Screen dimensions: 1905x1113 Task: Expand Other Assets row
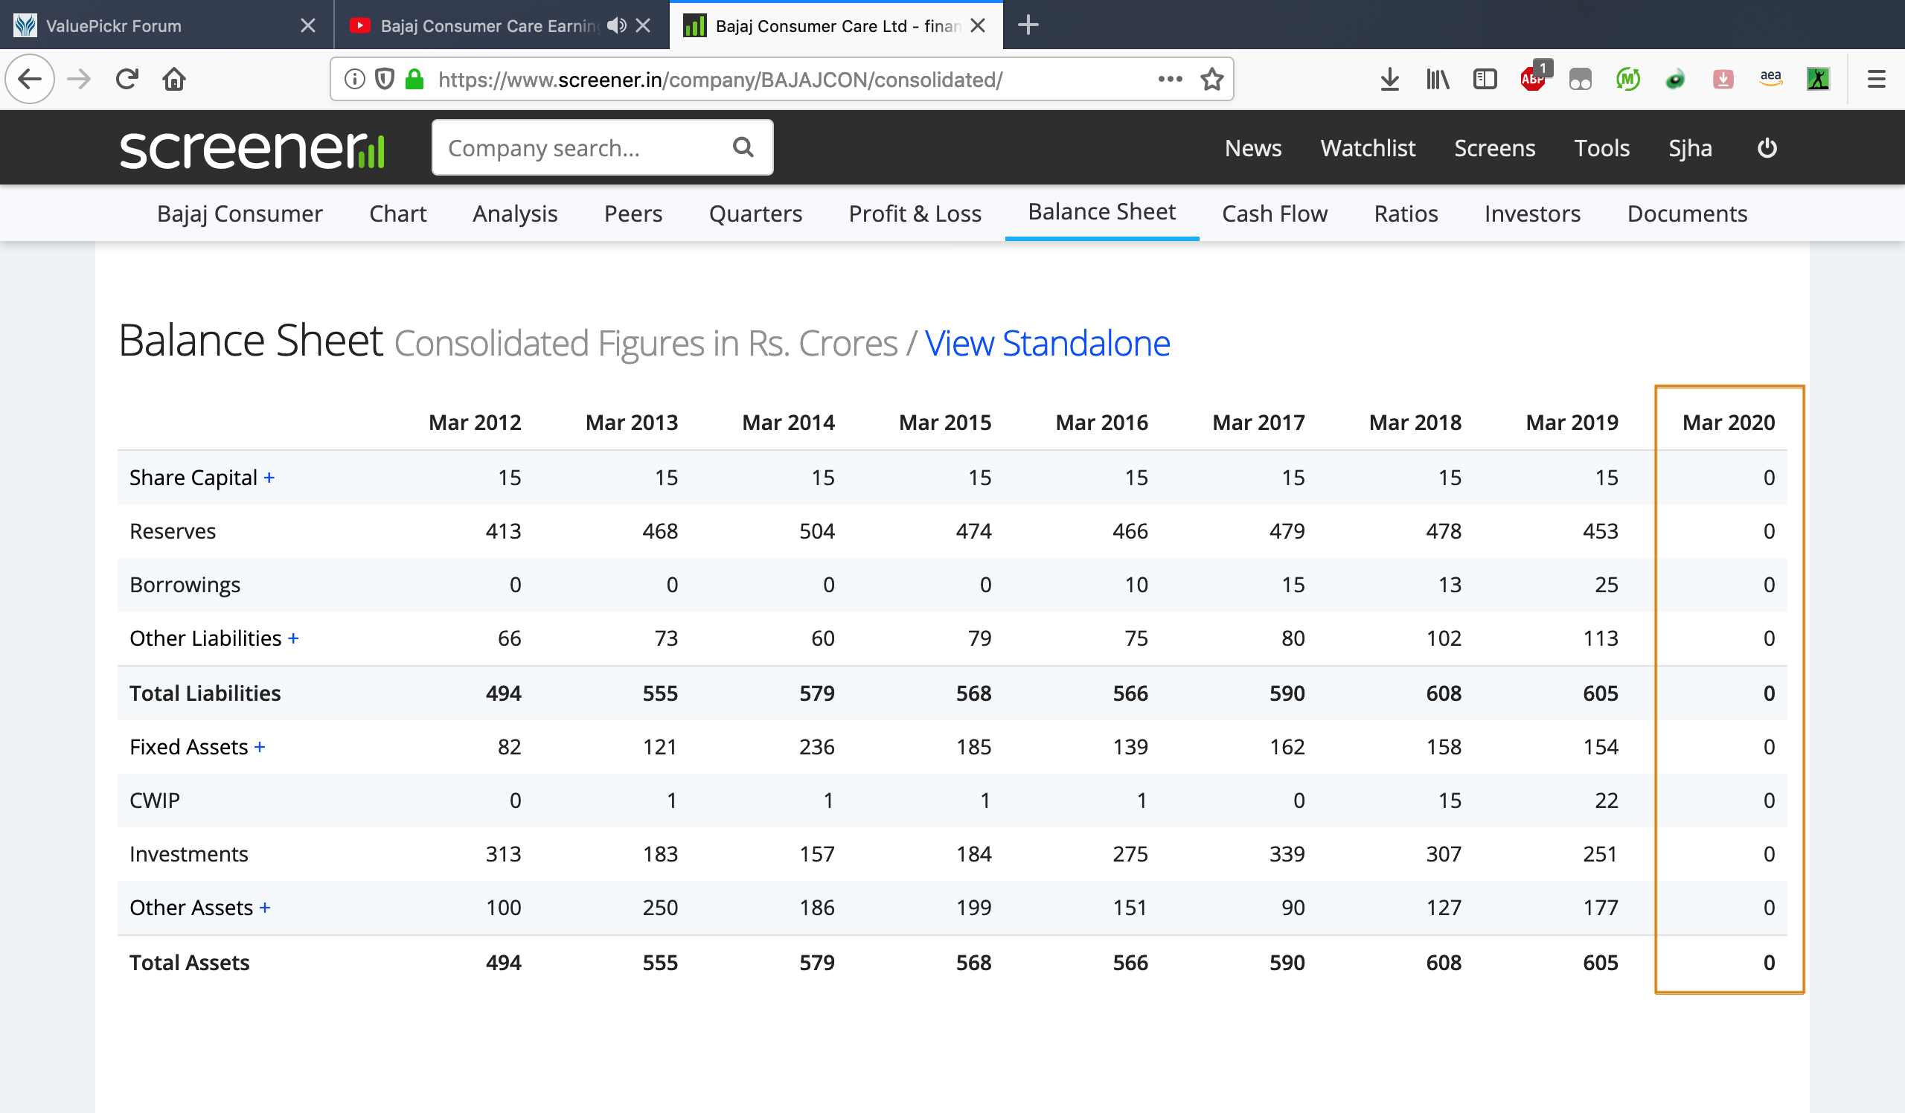pyautogui.click(x=265, y=908)
